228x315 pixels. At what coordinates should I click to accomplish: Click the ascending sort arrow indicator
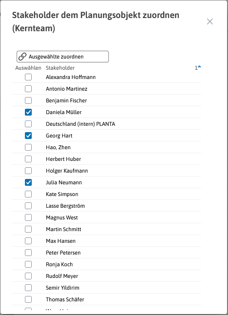199,67
